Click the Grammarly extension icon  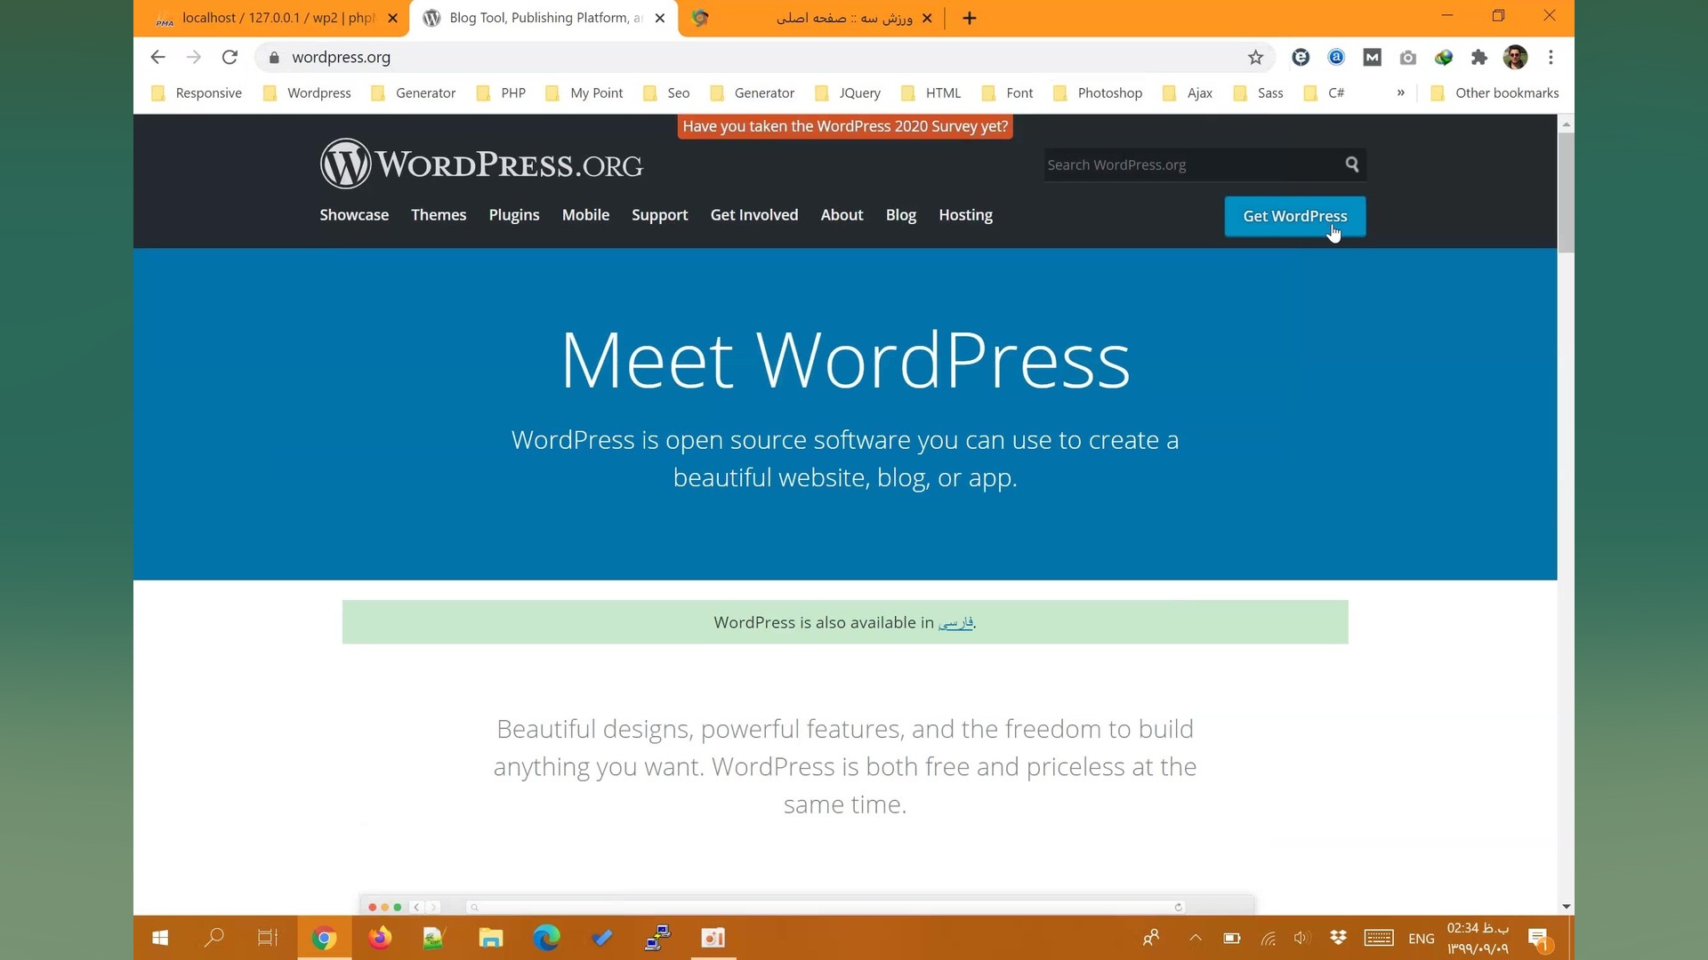tap(1301, 58)
